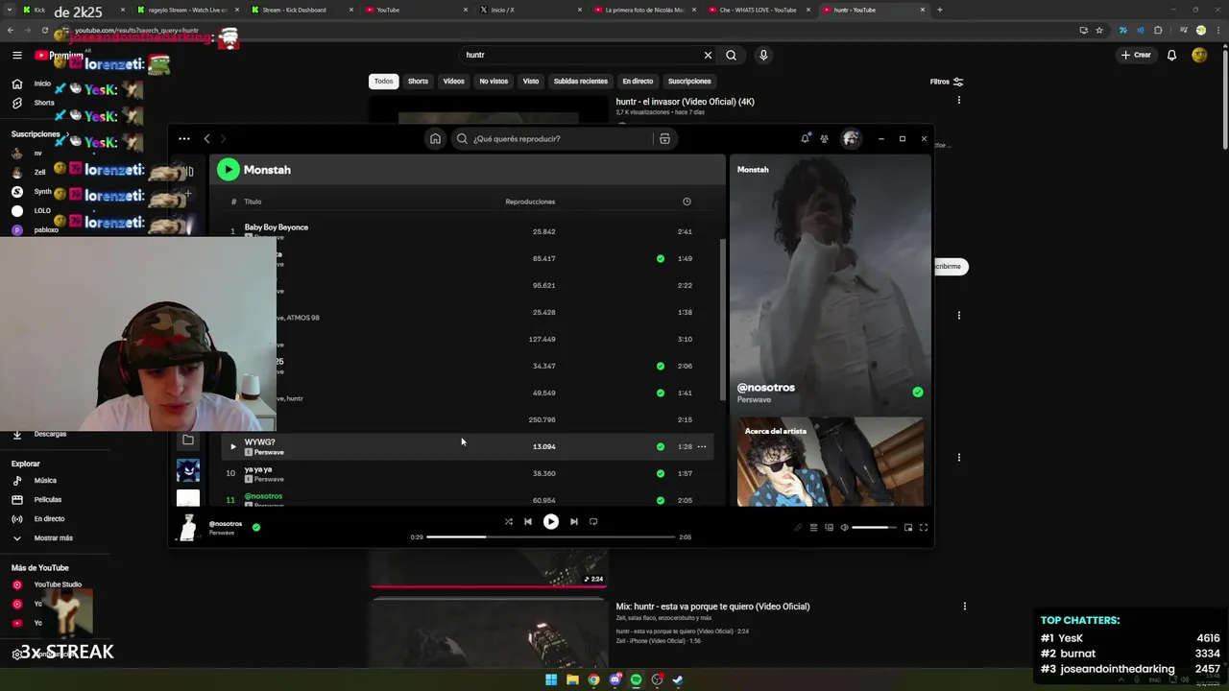Viewport: 1229px width, 691px height.
Task: Go forward in Spotify navigation
Action: pos(223,138)
